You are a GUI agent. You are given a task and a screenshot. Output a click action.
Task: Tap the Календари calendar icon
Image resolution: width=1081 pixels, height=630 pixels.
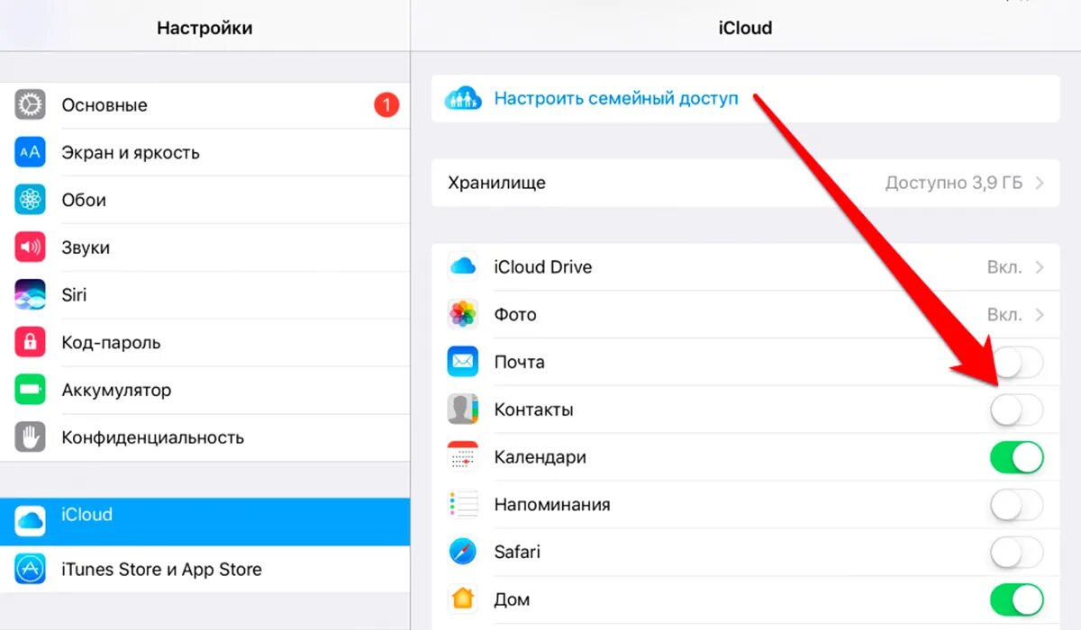point(463,457)
